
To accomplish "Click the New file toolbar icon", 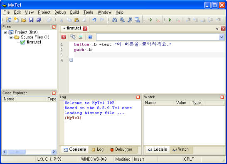I will [x=16, y=20].
